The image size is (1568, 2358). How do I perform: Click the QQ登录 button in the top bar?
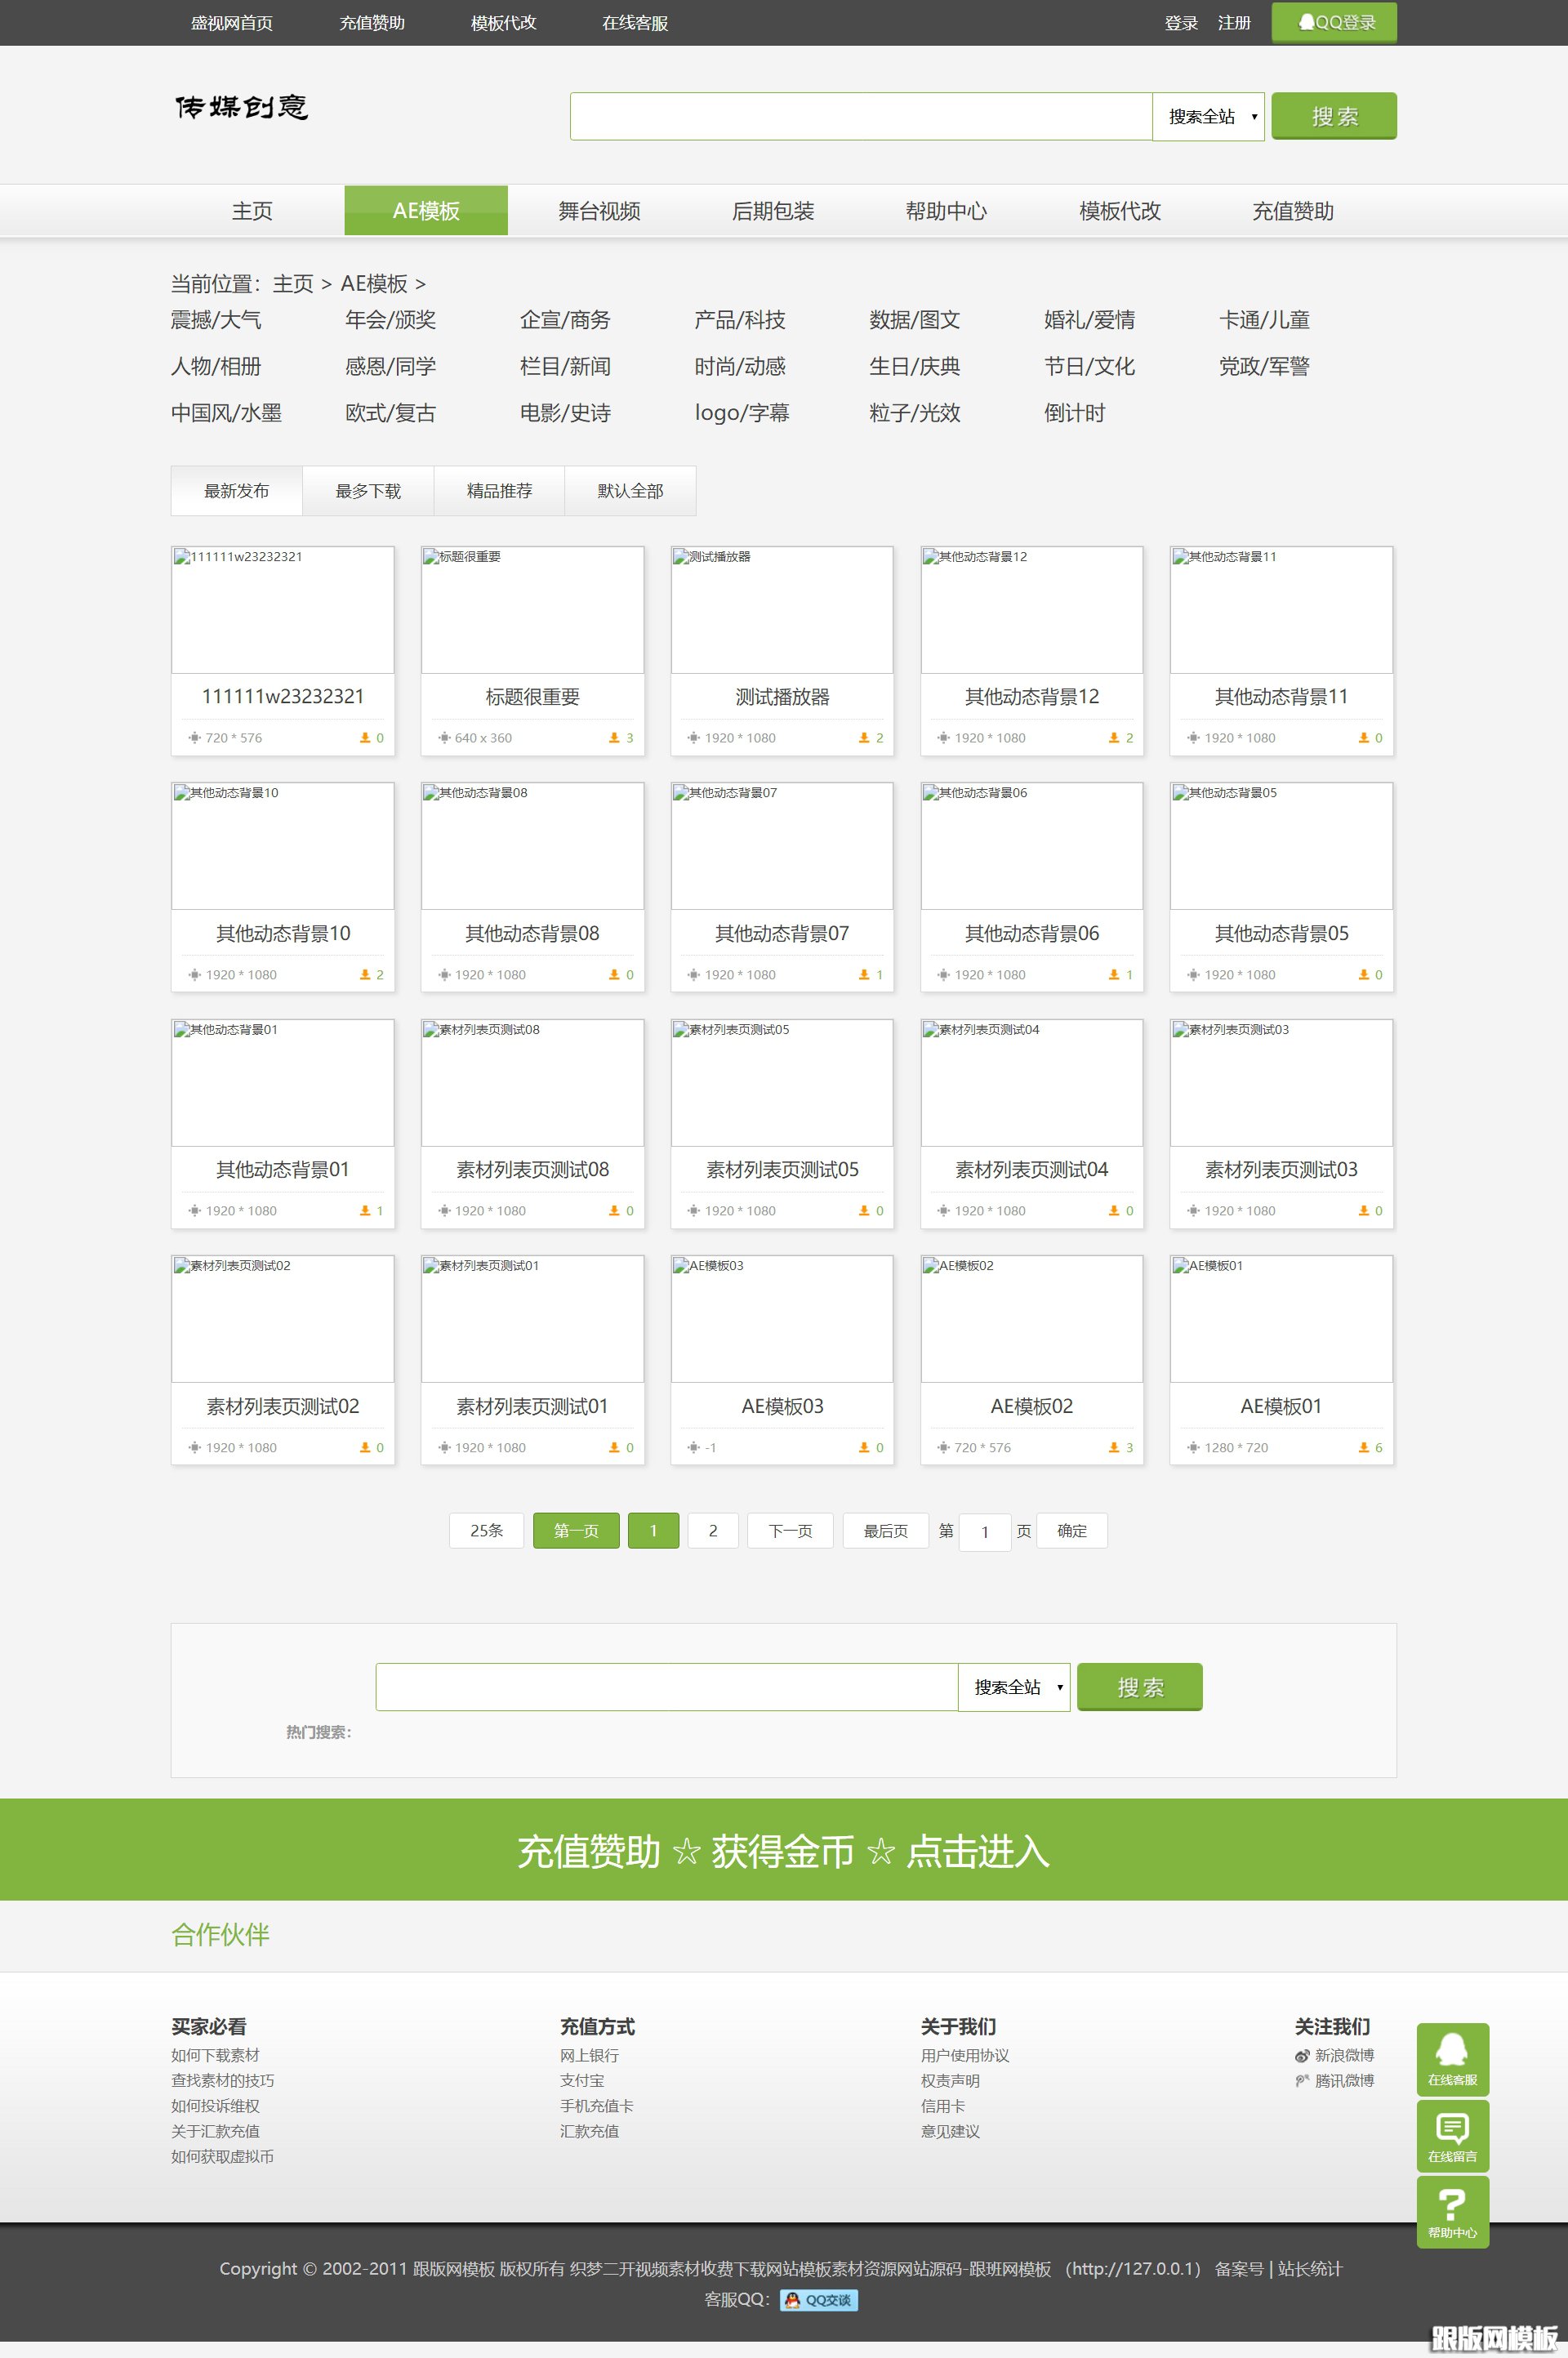coord(1334,21)
